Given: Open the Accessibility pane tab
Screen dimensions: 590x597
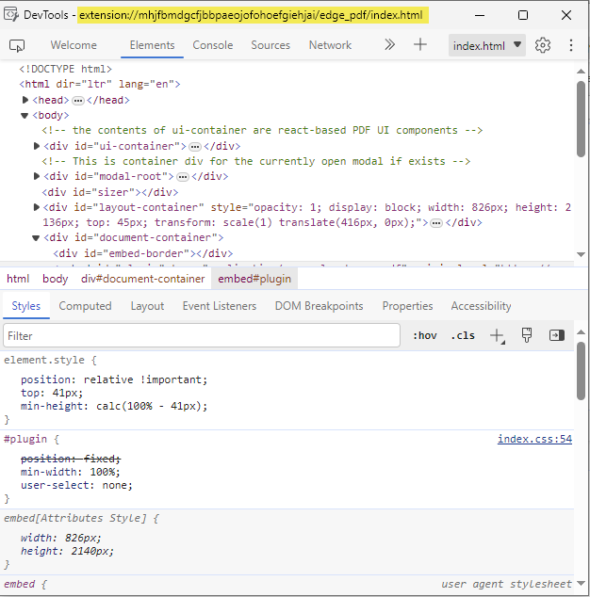Looking at the screenshot, I should (x=481, y=306).
